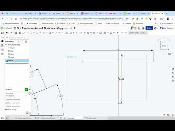Uncheck the Show errors checkbox
Viewport: 175px width, 131px height.
pyautogui.click(x=6, y=110)
